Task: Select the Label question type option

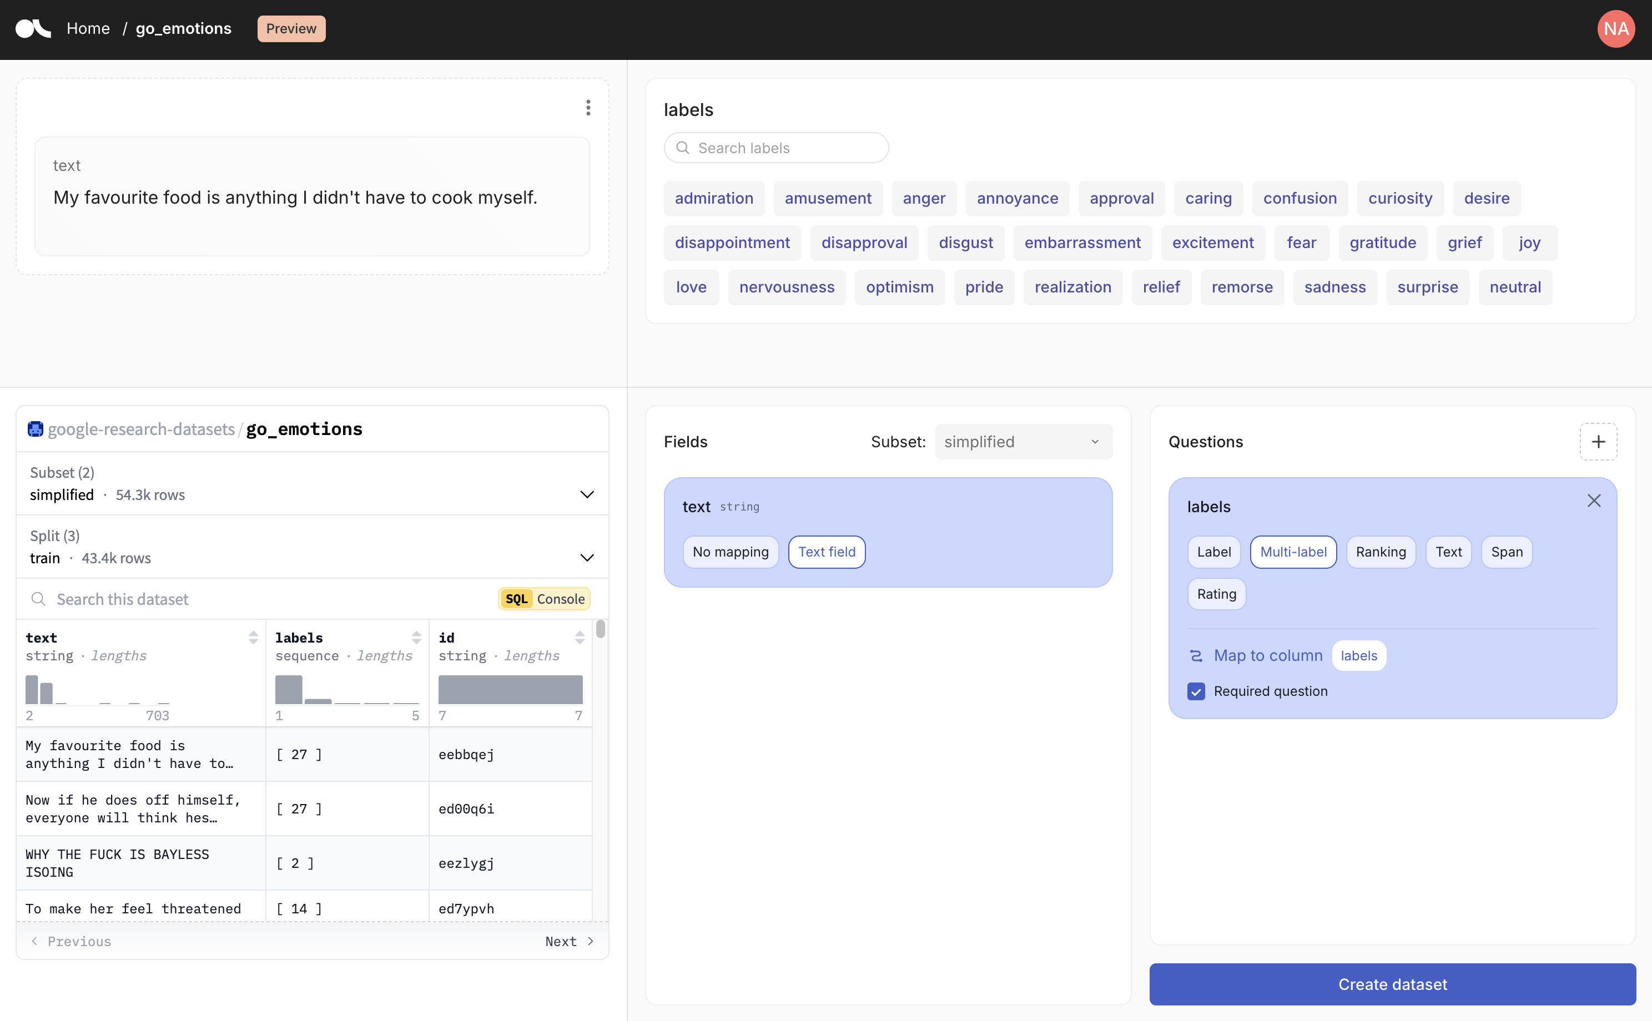Action: (x=1214, y=552)
